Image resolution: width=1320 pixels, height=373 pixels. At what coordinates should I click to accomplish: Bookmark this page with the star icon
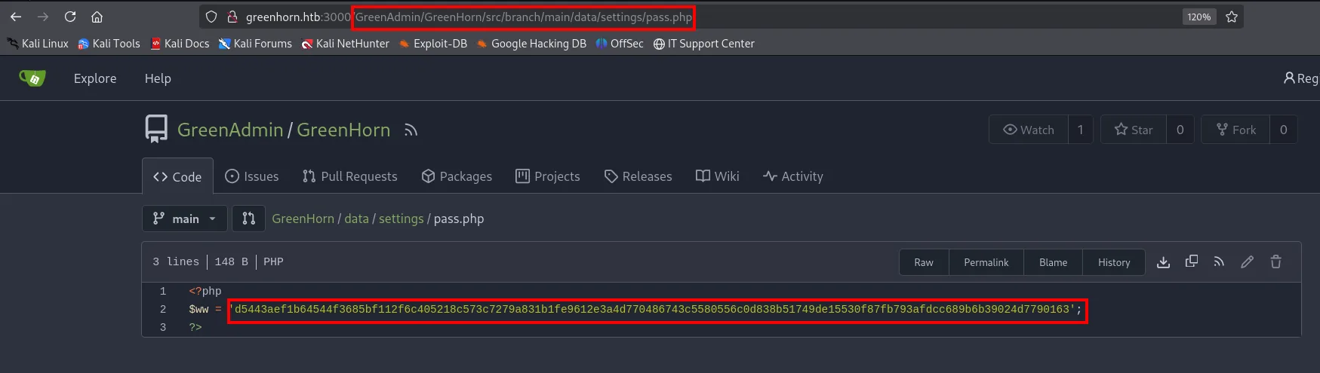click(1232, 17)
